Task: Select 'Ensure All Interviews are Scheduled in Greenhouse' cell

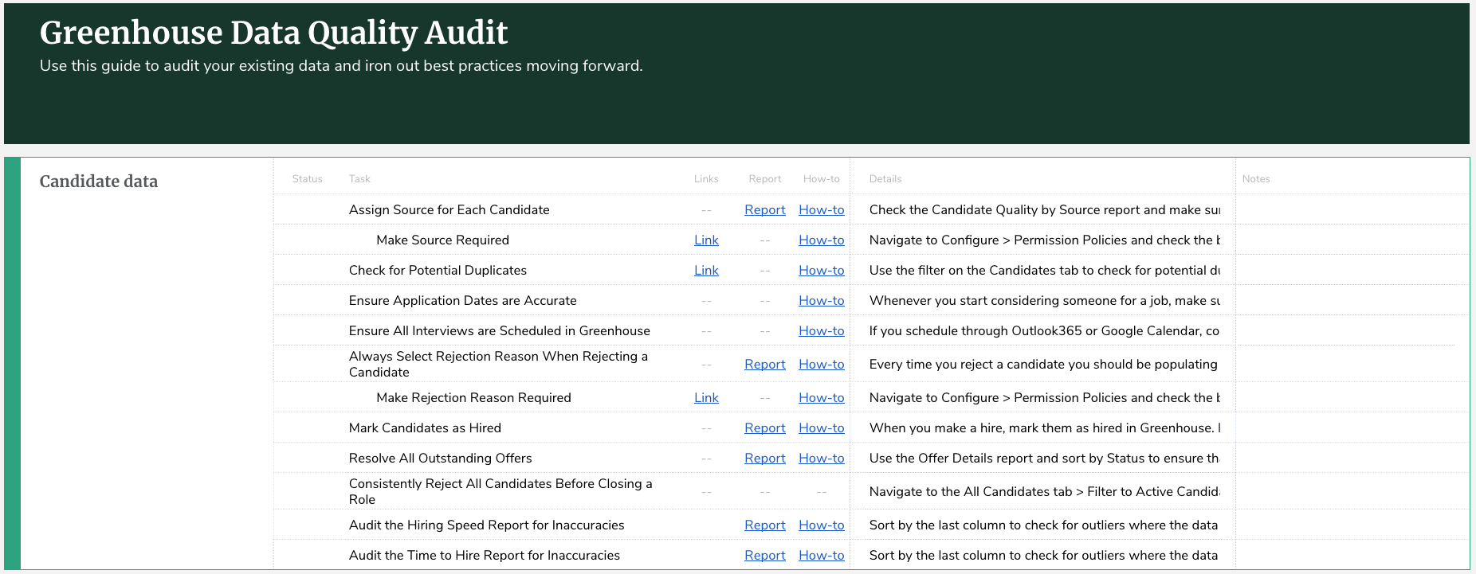Action: 499,330
